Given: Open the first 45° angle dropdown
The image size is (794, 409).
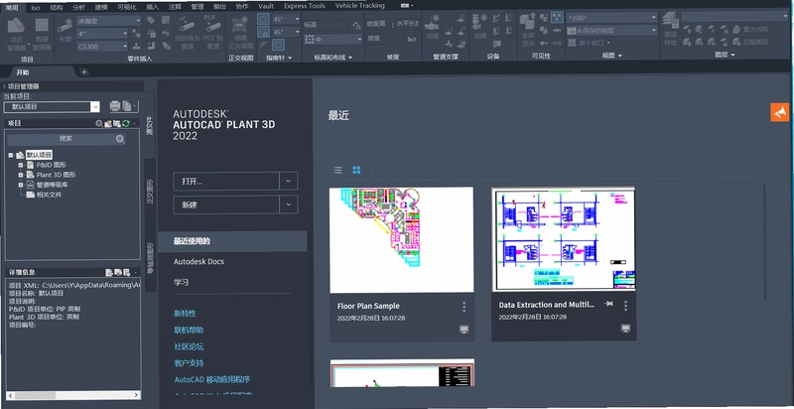Looking at the screenshot, I should (x=287, y=19).
